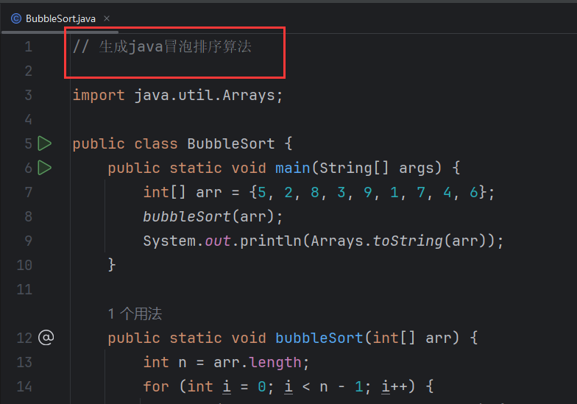Click line number 10 in the gutter
The image size is (577, 404).
pyautogui.click(x=25, y=265)
